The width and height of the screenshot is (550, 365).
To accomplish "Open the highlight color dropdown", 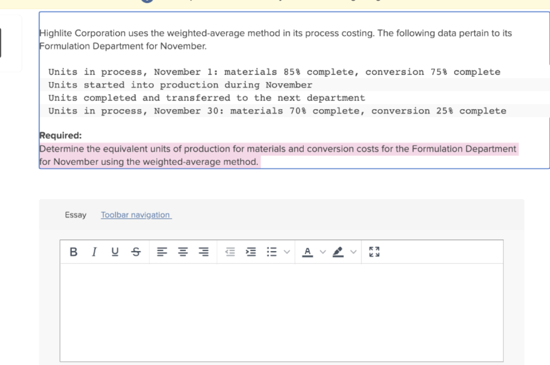I will point(353,252).
